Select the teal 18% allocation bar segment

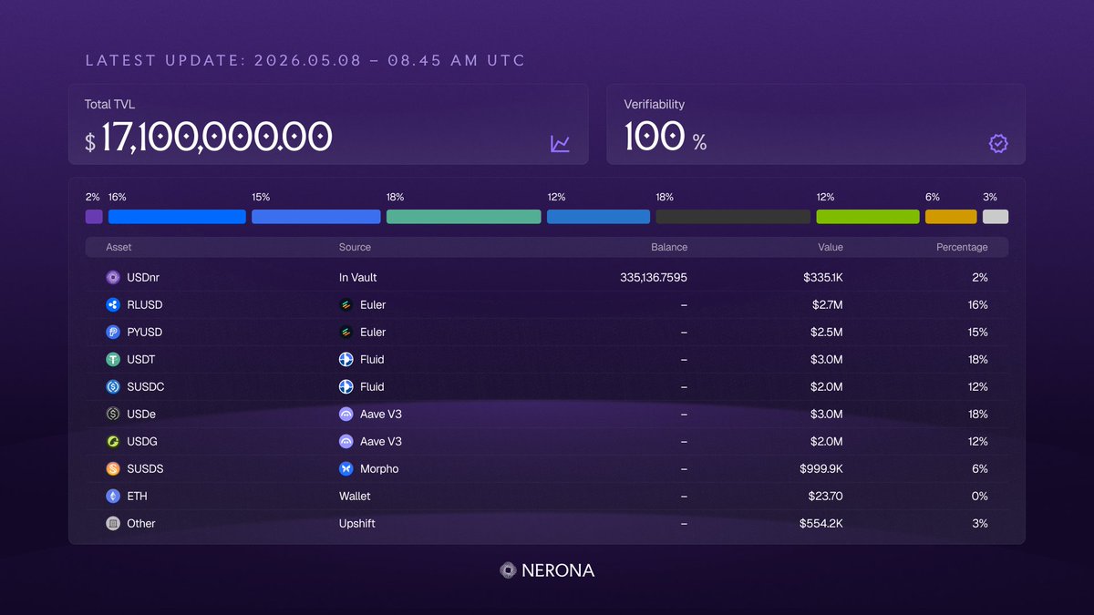coord(464,217)
